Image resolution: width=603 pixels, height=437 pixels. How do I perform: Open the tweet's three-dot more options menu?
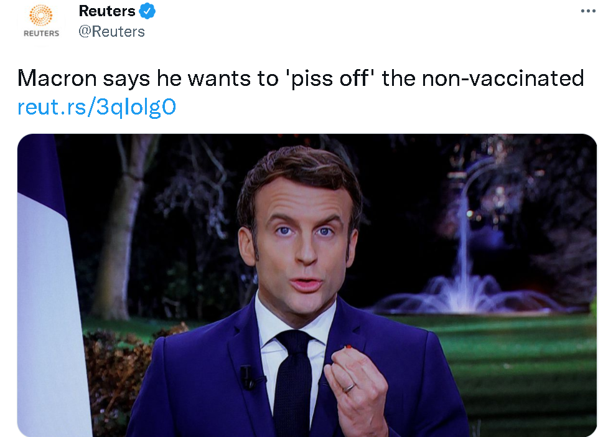click(587, 11)
